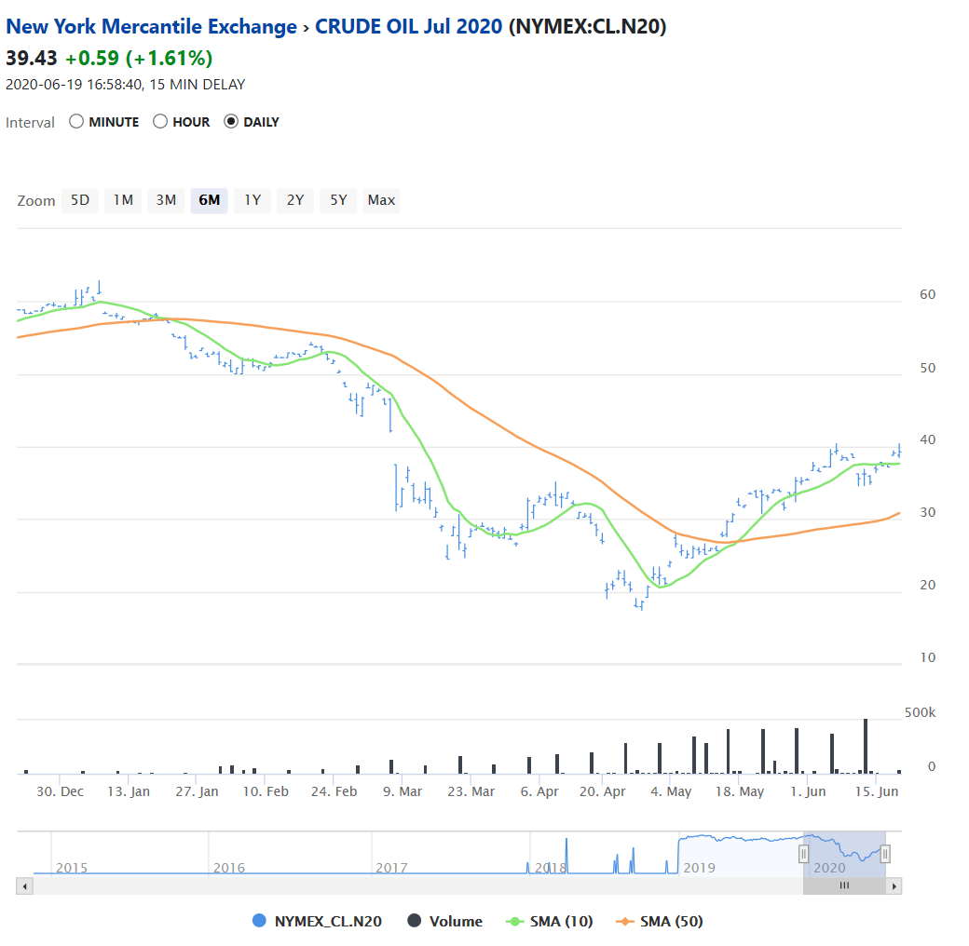Image resolution: width=969 pixels, height=946 pixels.
Task: Switch zoom range to 1M
Action: 123,200
